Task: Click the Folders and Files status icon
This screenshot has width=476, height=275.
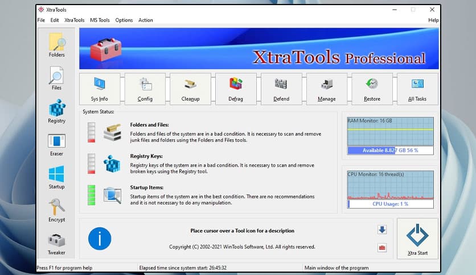Action: 112,132
